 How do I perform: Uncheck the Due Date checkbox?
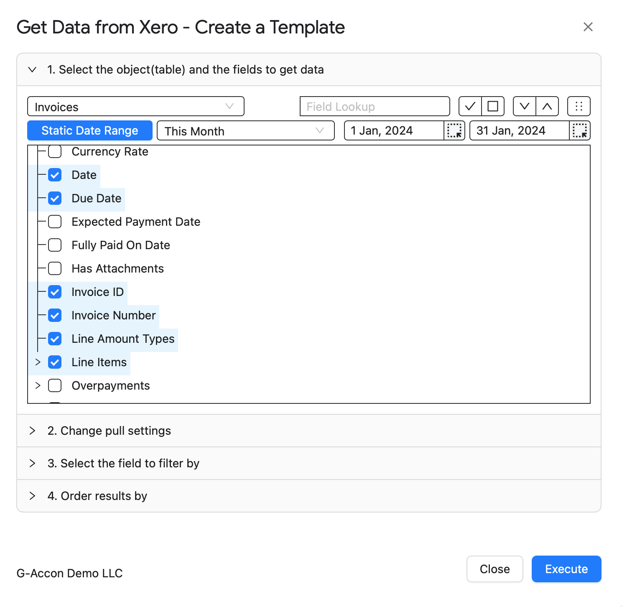[55, 198]
